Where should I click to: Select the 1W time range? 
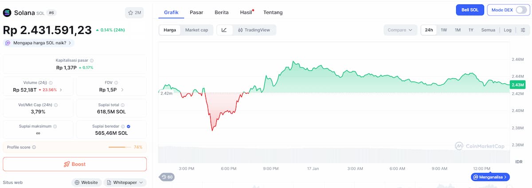(444, 30)
